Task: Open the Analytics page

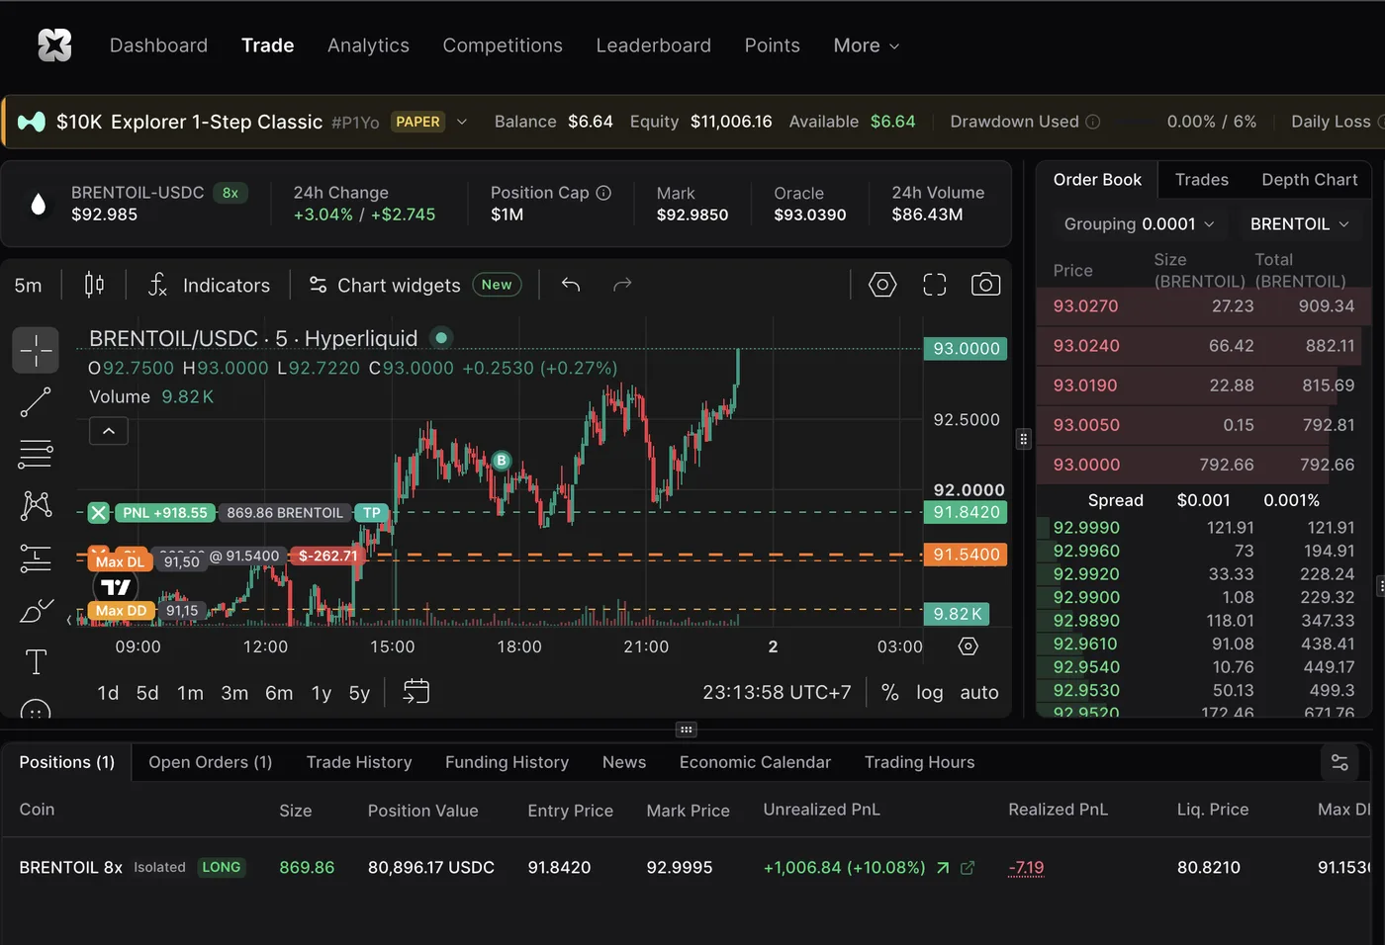Action: [x=368, y=45]
